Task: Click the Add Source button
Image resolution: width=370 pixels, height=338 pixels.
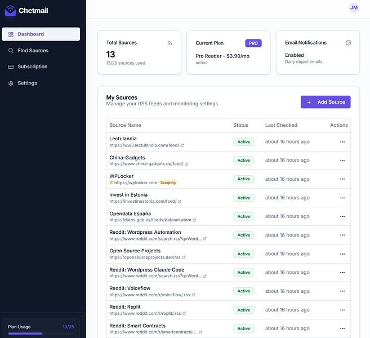Action: [326, 102]
